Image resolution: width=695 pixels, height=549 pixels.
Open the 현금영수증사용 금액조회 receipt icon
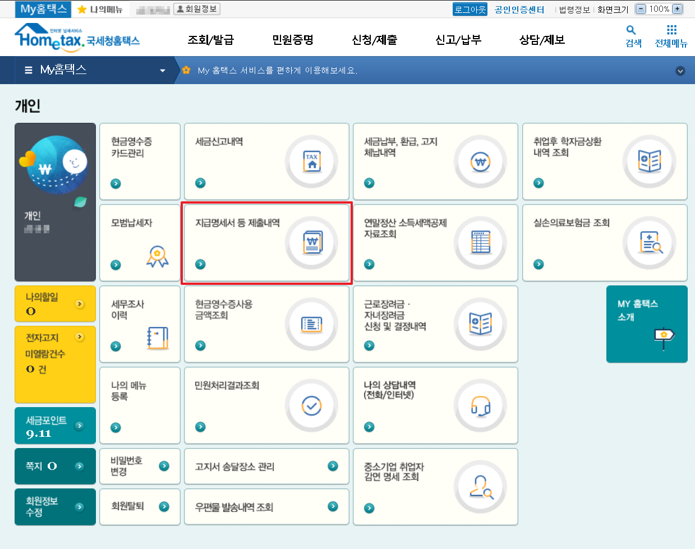(311, 324)
